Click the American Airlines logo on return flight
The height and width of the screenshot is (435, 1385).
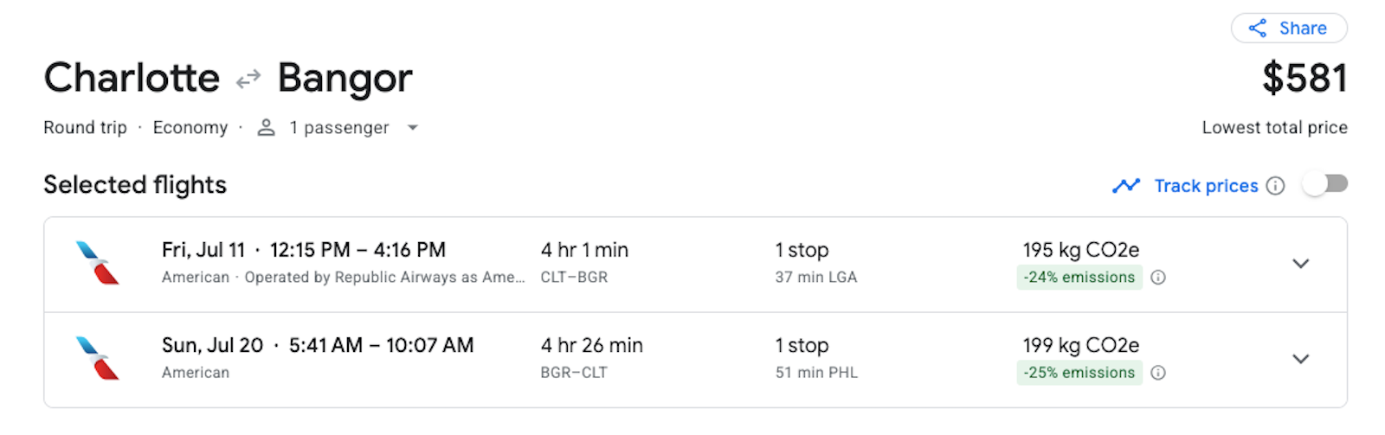click(97, 358)
